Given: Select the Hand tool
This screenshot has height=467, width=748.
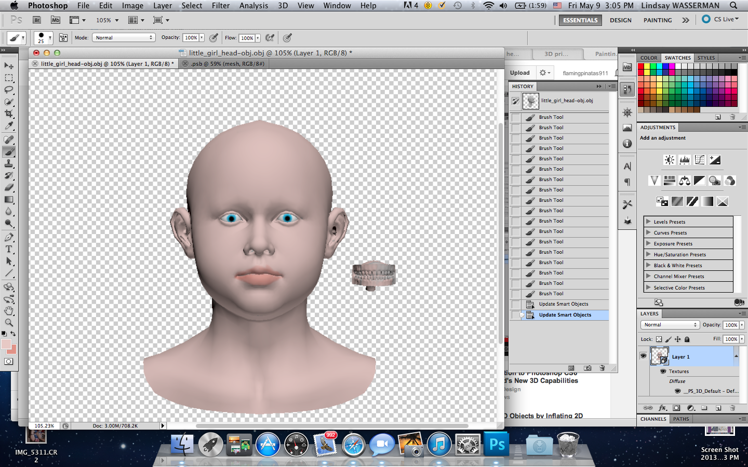Looking at the screenshot, I should coord(9,311).
